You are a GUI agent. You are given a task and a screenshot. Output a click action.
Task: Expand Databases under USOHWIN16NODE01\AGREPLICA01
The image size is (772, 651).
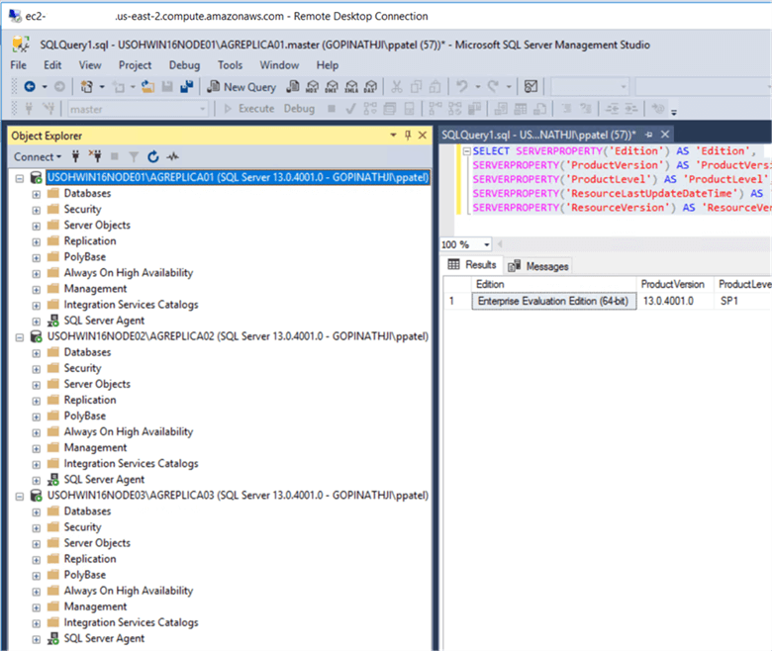37,194
